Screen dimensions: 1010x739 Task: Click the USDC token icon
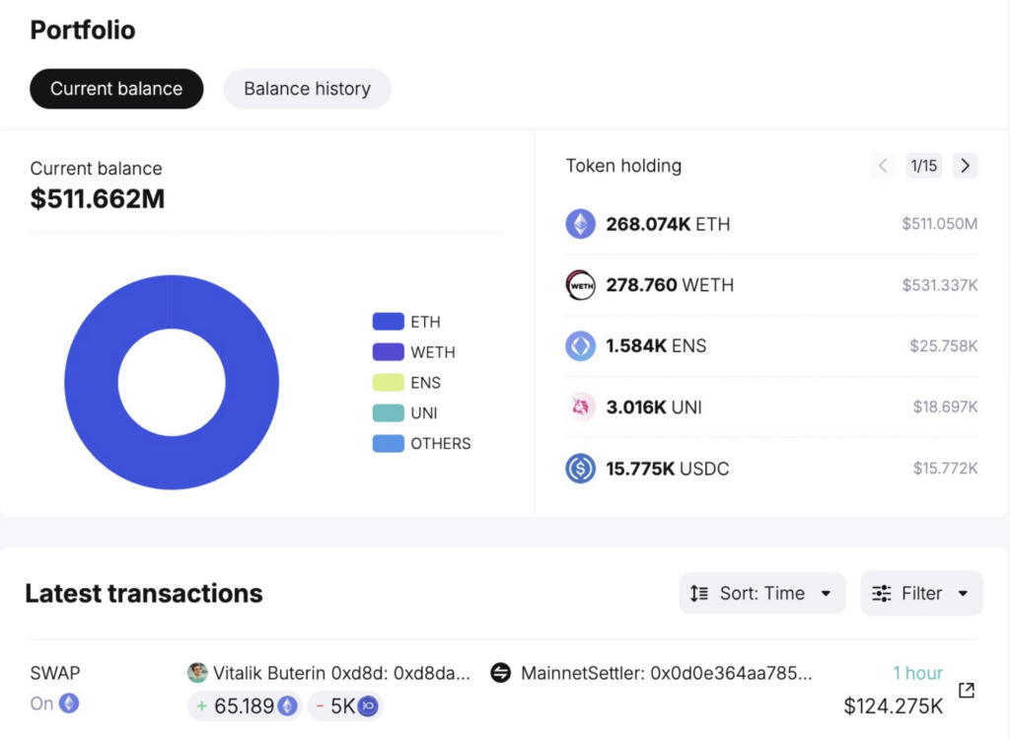pos(580,469)
